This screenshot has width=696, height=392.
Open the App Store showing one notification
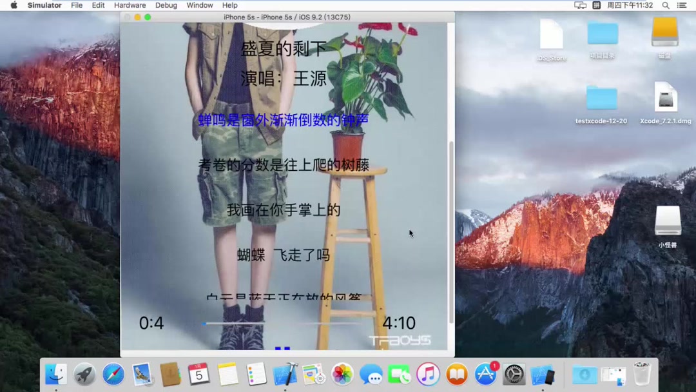point(485,374)
